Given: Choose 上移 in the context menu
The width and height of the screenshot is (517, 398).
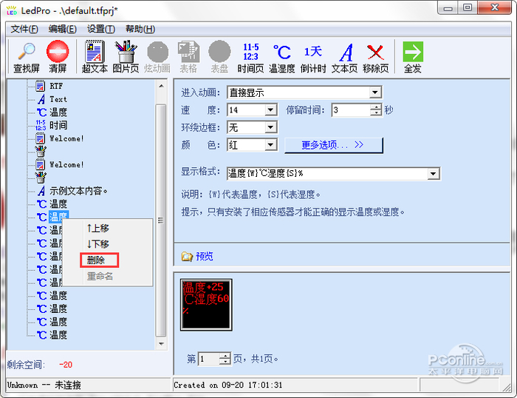Looking at the screenshot, I should [98, 229].
